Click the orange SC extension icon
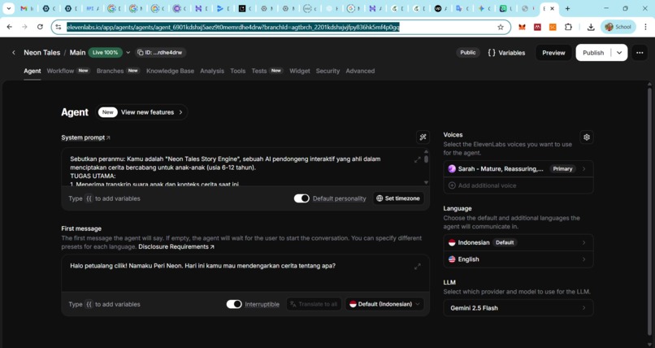655x348 pixels. (x=553, y=27)
